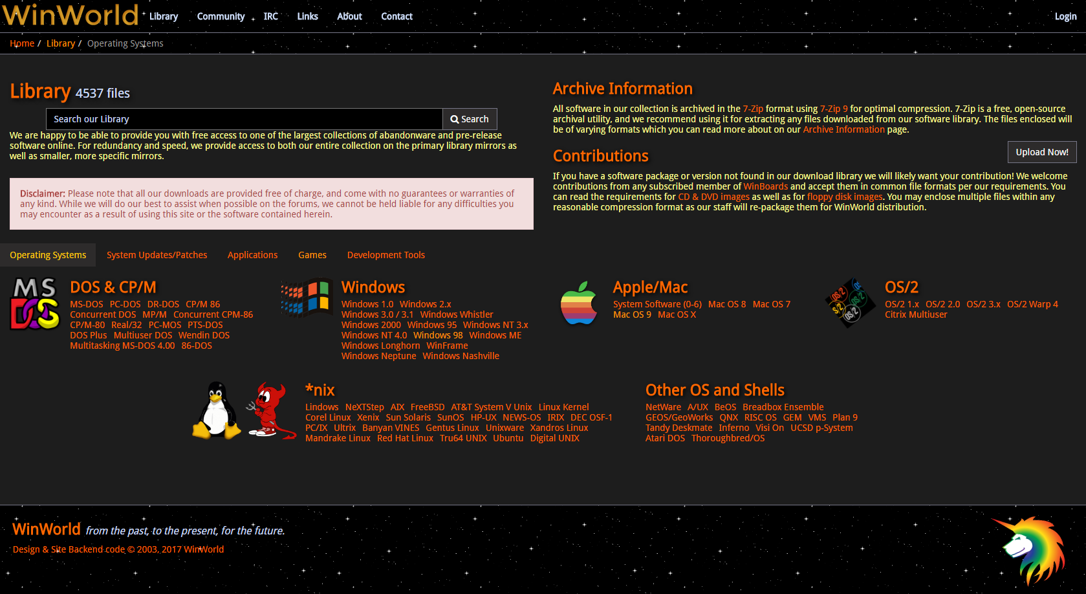Click the OS/2 logo icon
Image resolution: width=1086 pixels, height=594 pixels.
pos(850,303)
